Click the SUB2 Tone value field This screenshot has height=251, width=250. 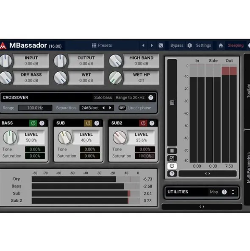[x=145, y=149]
